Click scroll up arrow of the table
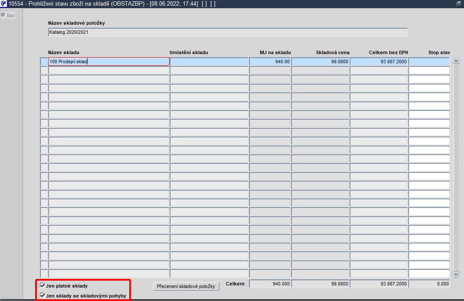Viewport: 464px width, 301px height. pos(456,61)
